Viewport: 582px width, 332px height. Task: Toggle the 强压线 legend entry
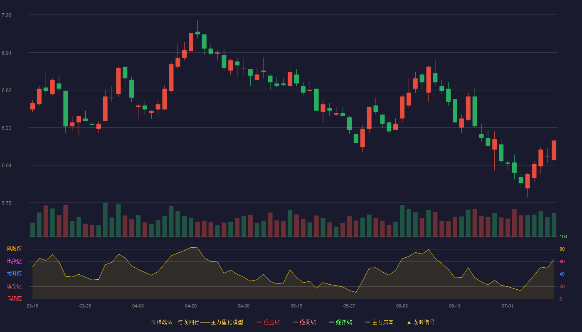[x=268, y=322]
